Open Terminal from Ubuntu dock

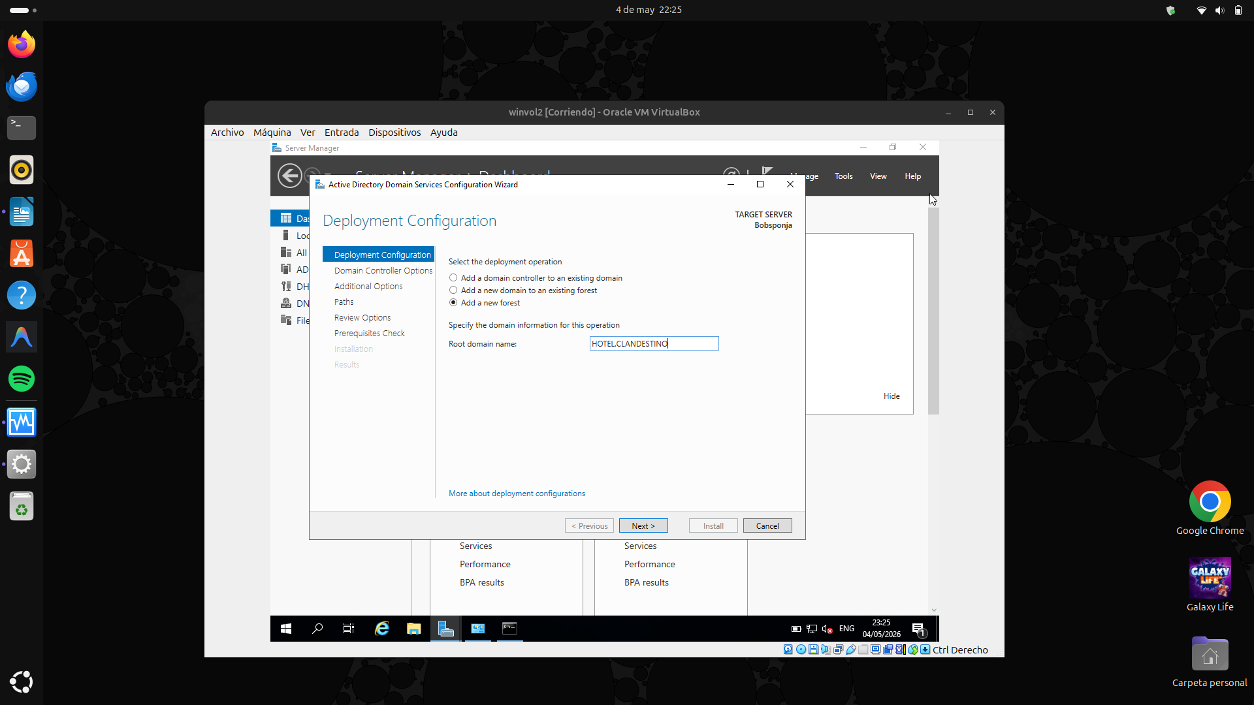pyautogui.click(x=22, y=128)
